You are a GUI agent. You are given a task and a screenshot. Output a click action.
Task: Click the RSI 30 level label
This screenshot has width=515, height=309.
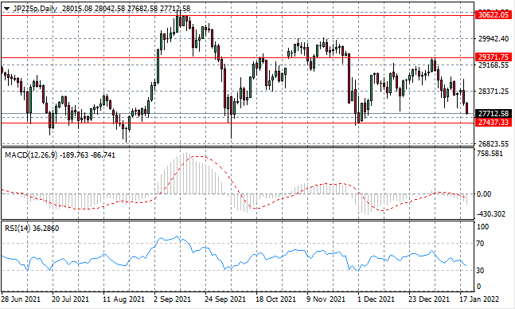tap(480, 270)
